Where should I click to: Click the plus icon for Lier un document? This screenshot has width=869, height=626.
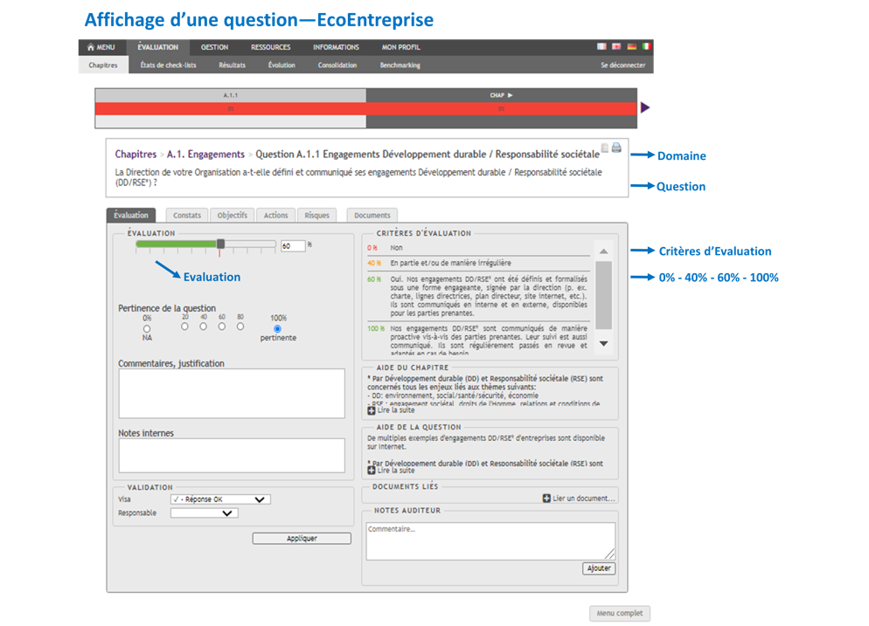coord(546,499)
